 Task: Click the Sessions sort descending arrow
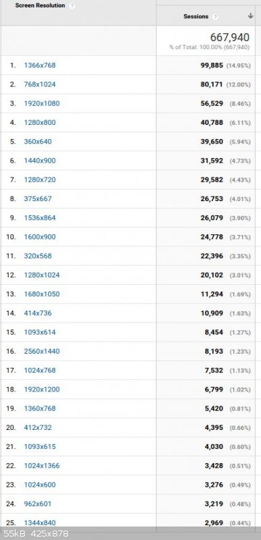pyautogui.click(x=251, y=16)
